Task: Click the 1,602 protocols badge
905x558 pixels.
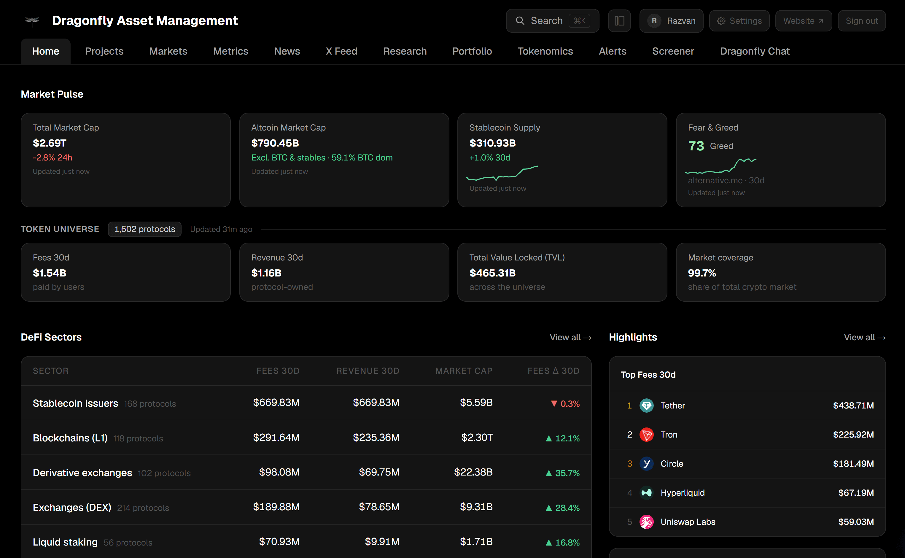Action: click(x=145, y=229)
